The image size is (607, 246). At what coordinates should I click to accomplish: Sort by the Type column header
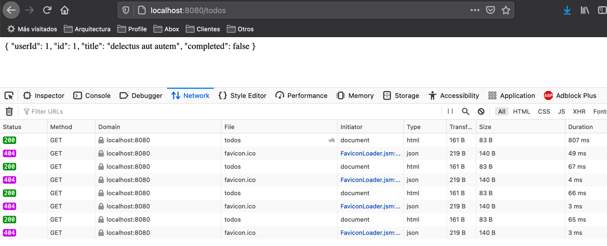[x=425, y=127]
